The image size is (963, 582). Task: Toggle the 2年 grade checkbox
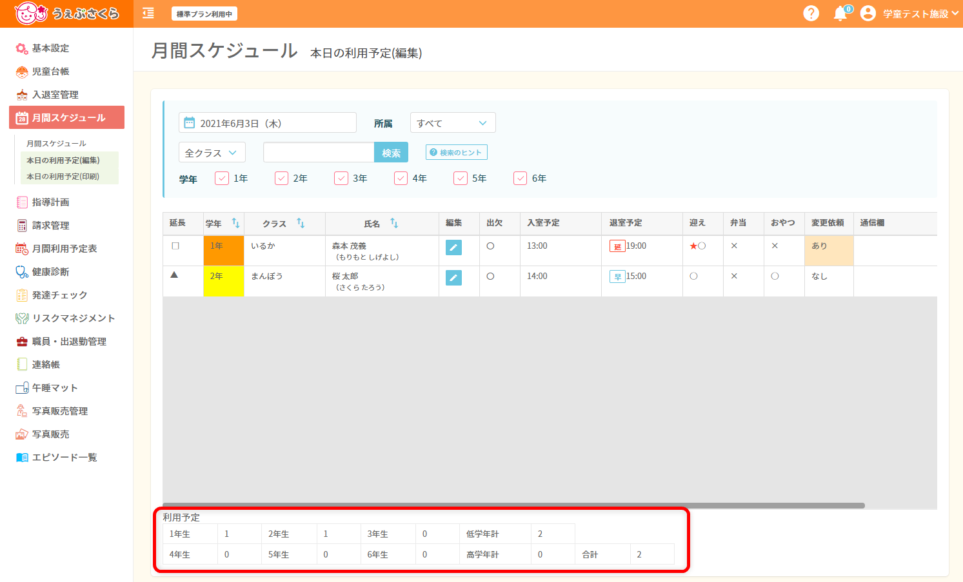click(x=282, y=179)
